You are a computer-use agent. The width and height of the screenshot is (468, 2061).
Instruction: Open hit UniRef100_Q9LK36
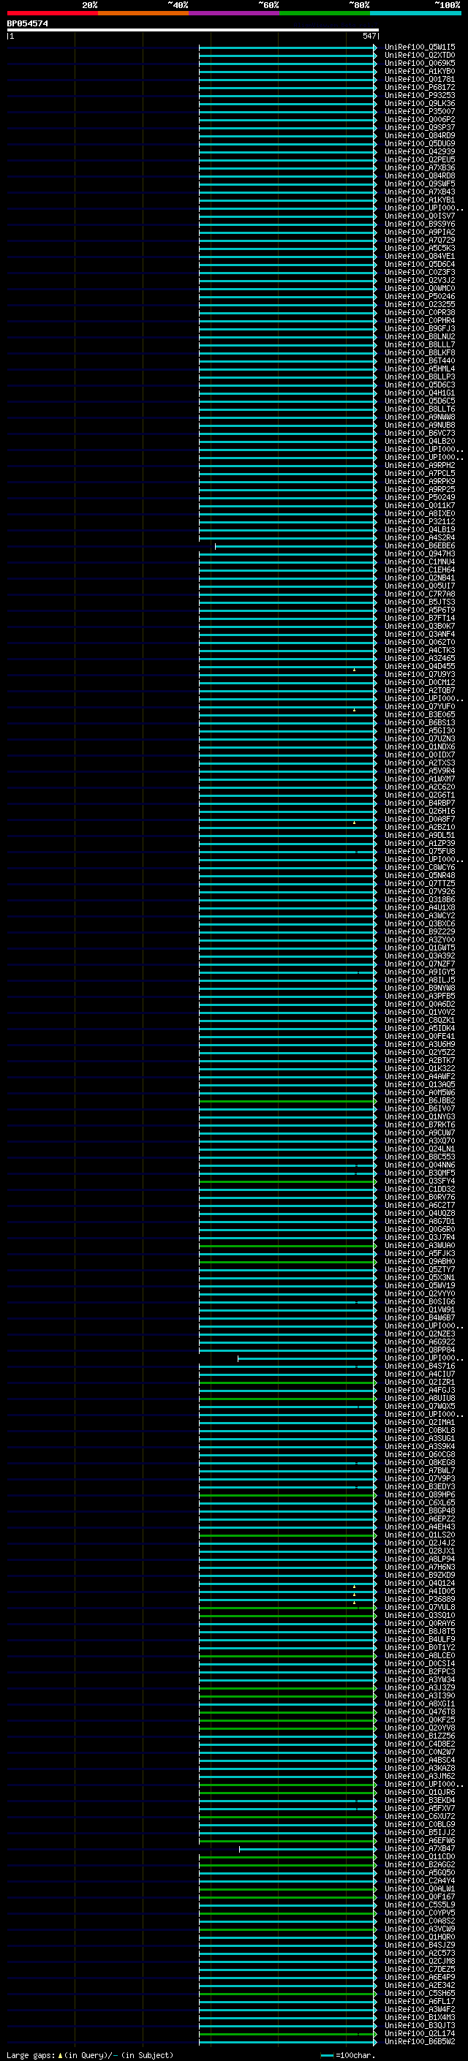pos(420,103)
